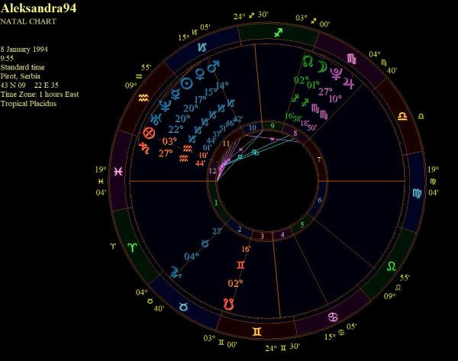Screen dimensions: 458x361
Task: Click the green Sagittarius sign on the zodiac ring
Action: (x=278, y=32)
